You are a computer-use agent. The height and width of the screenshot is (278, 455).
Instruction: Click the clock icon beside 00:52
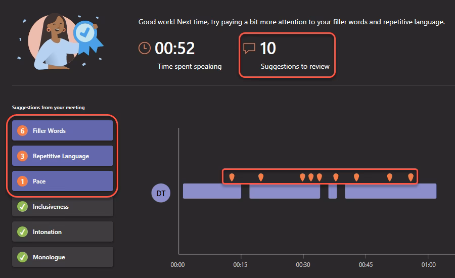[145, 48]
